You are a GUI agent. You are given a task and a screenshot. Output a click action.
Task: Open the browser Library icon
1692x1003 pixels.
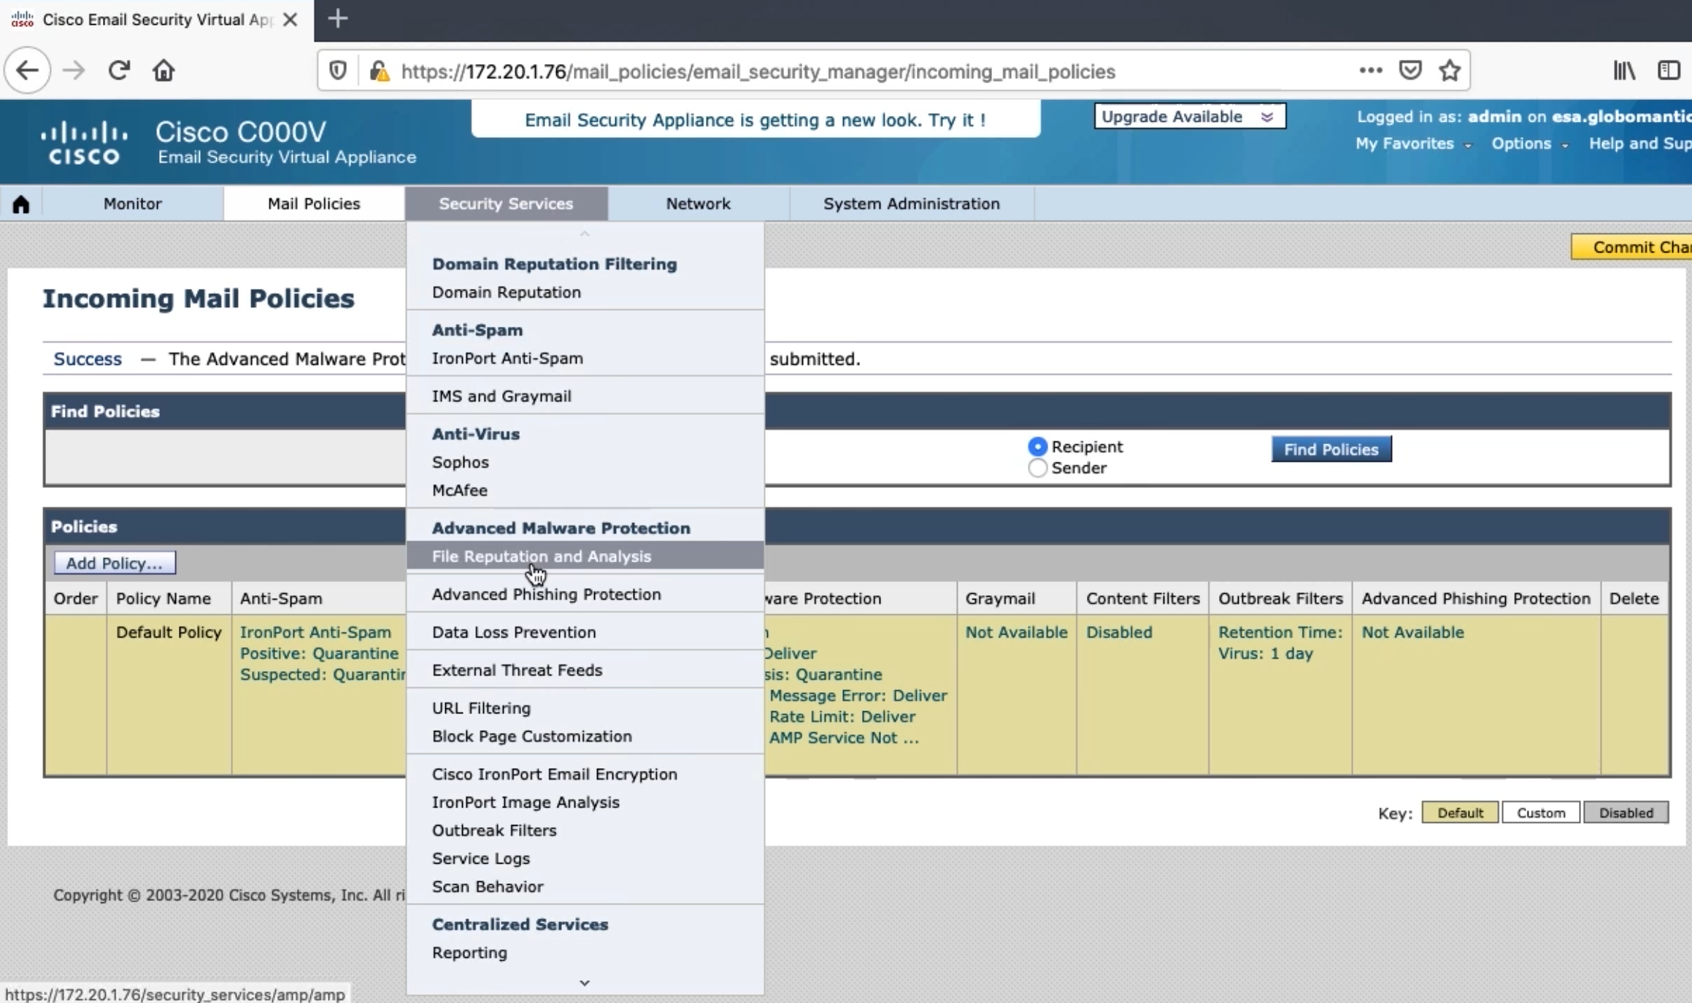point(1624,70)
